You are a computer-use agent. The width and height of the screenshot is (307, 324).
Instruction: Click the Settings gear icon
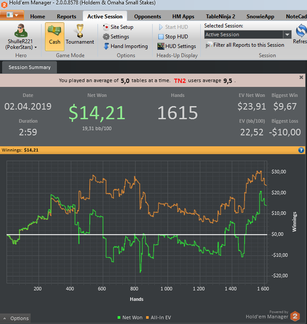click(x=106, y=37)
